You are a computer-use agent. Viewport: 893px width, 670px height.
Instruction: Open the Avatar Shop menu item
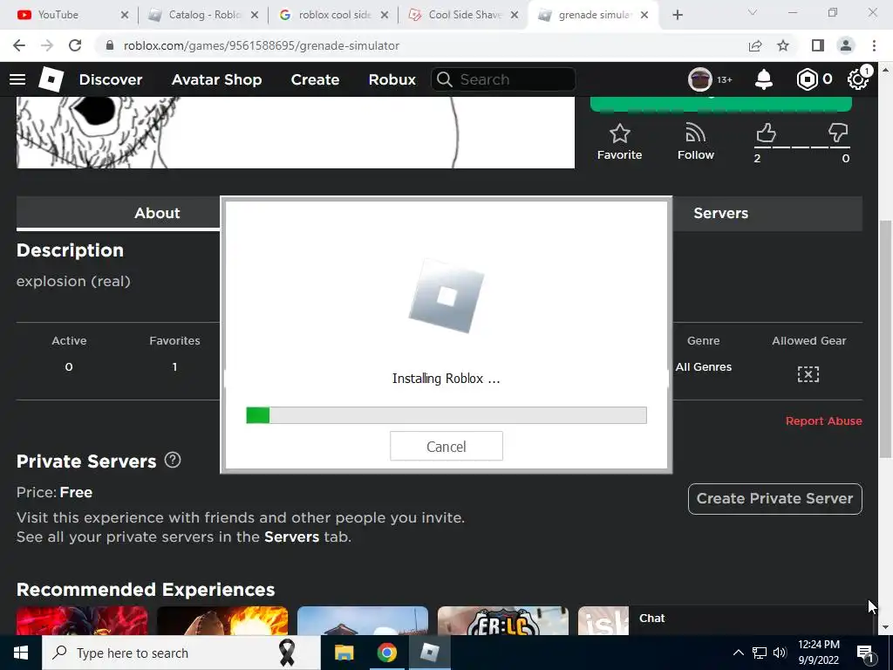pyautogui.click(x=216, y=79)
